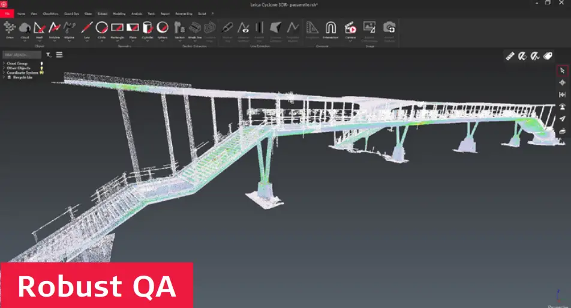Image resolution: width=571 pixels, height=308 pixels.
Task: Select the Mesh extraction tool
Action: click(x=40, y=30)
